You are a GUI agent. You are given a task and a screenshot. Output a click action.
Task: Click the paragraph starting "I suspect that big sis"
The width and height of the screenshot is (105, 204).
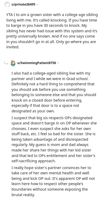tap(54, 139)
